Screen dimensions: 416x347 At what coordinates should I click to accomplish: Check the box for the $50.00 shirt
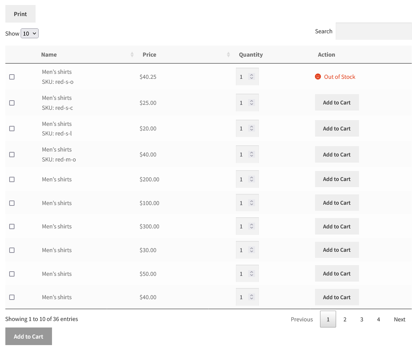[x=12, y=274]
